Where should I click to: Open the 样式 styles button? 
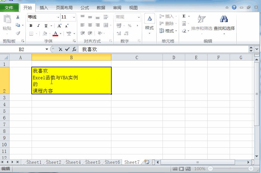click(149, 24)
